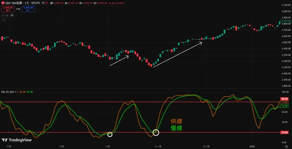Open GM_V2_KDJ indicator legend
The width and height of the screenshot is (292, 149).
click(x=9, y=92)
